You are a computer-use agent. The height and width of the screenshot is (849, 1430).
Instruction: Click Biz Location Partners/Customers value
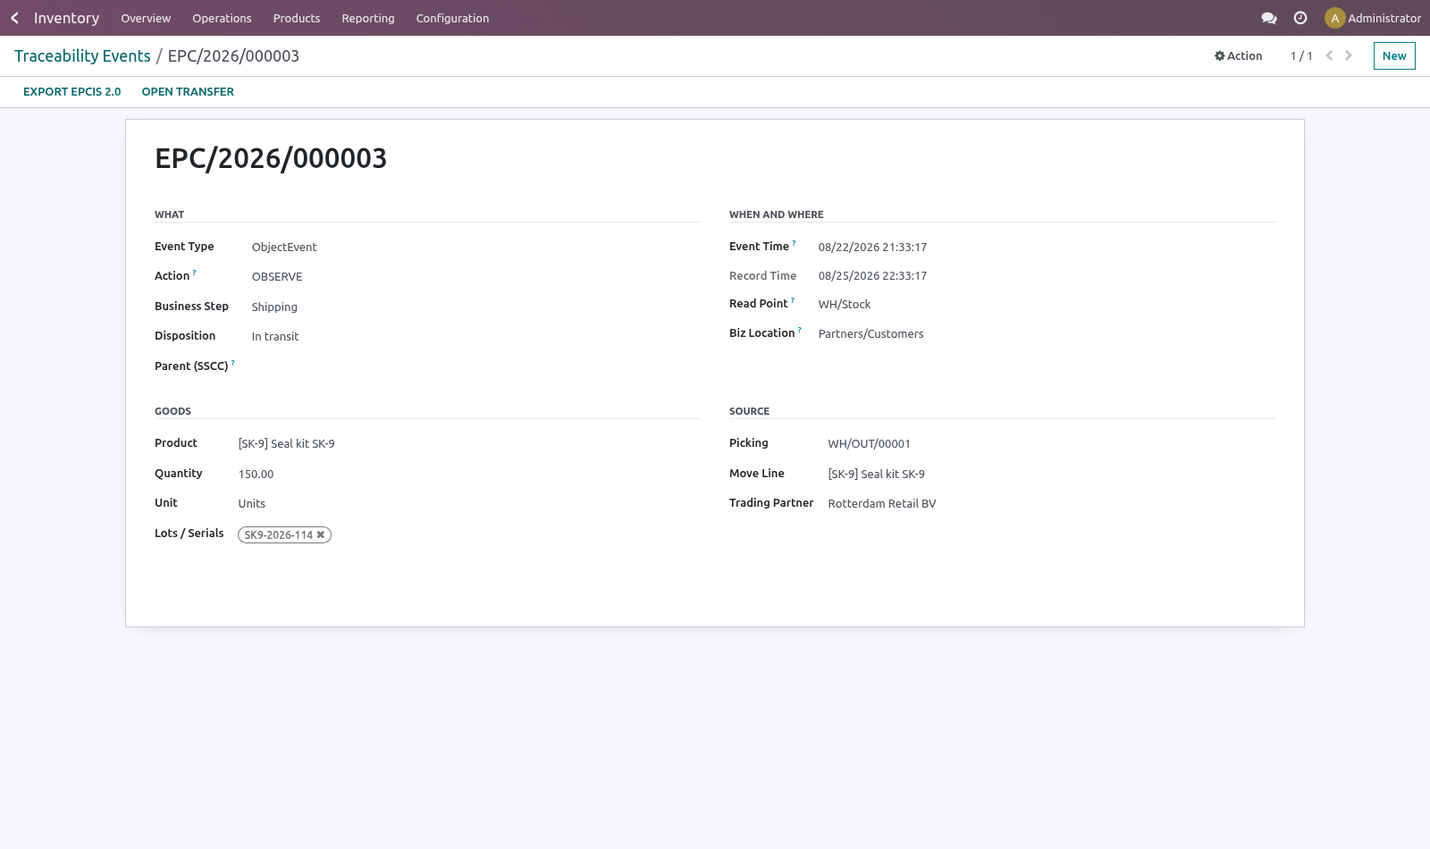pos(871,333)
